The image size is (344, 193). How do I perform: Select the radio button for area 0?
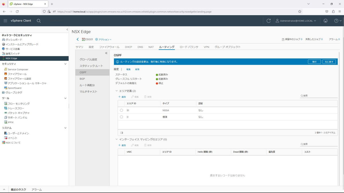click(x=122, y=117)
